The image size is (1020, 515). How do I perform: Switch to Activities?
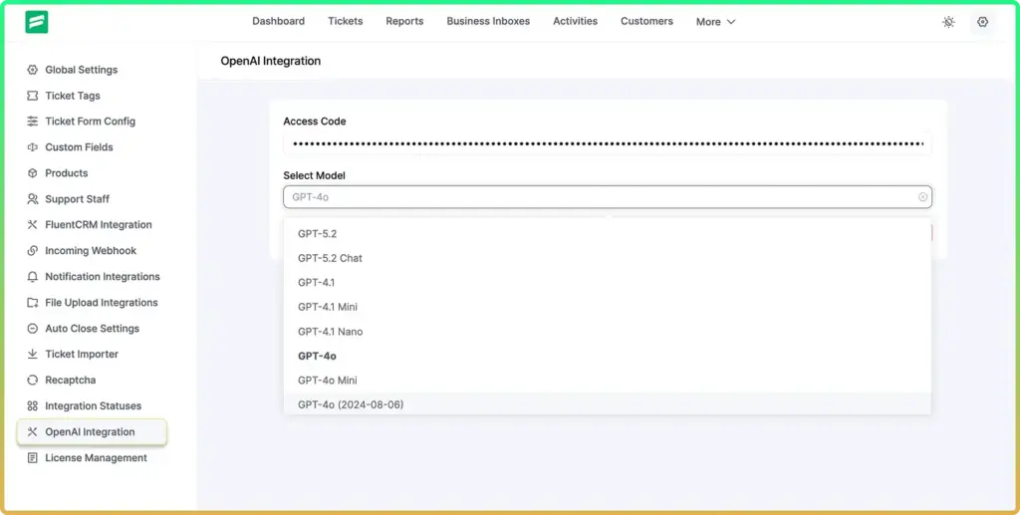(x=575, y=22)
